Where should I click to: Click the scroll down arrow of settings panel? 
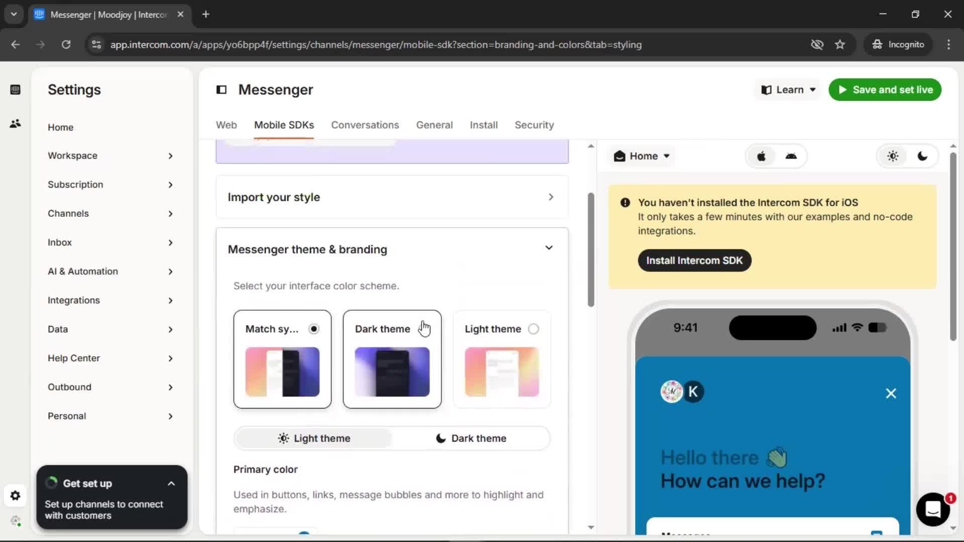point(591,527)
